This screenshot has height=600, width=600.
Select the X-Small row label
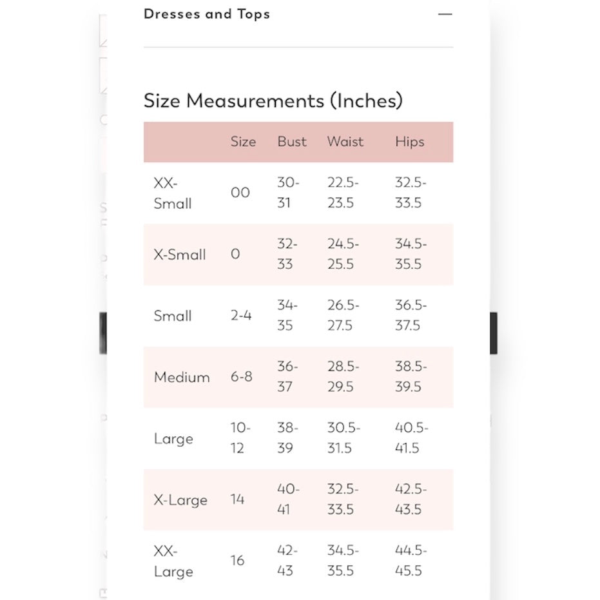(x=180, y=255)
